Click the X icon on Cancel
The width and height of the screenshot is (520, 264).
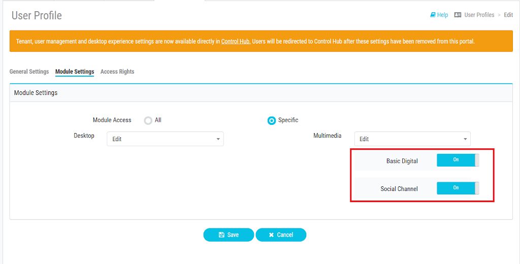[271, 235]
